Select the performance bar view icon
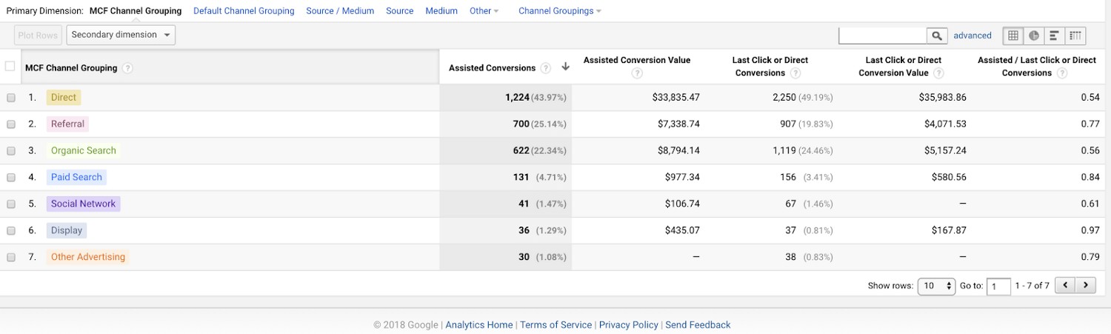The height and width of the screenshot is (334, 1111). [1054, 36]
